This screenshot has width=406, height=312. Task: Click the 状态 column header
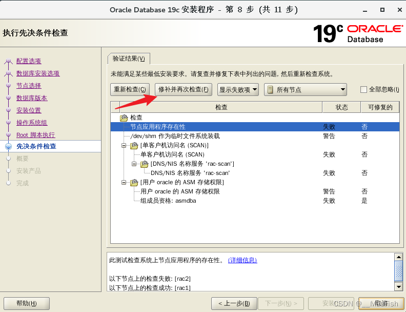point(341,107)
